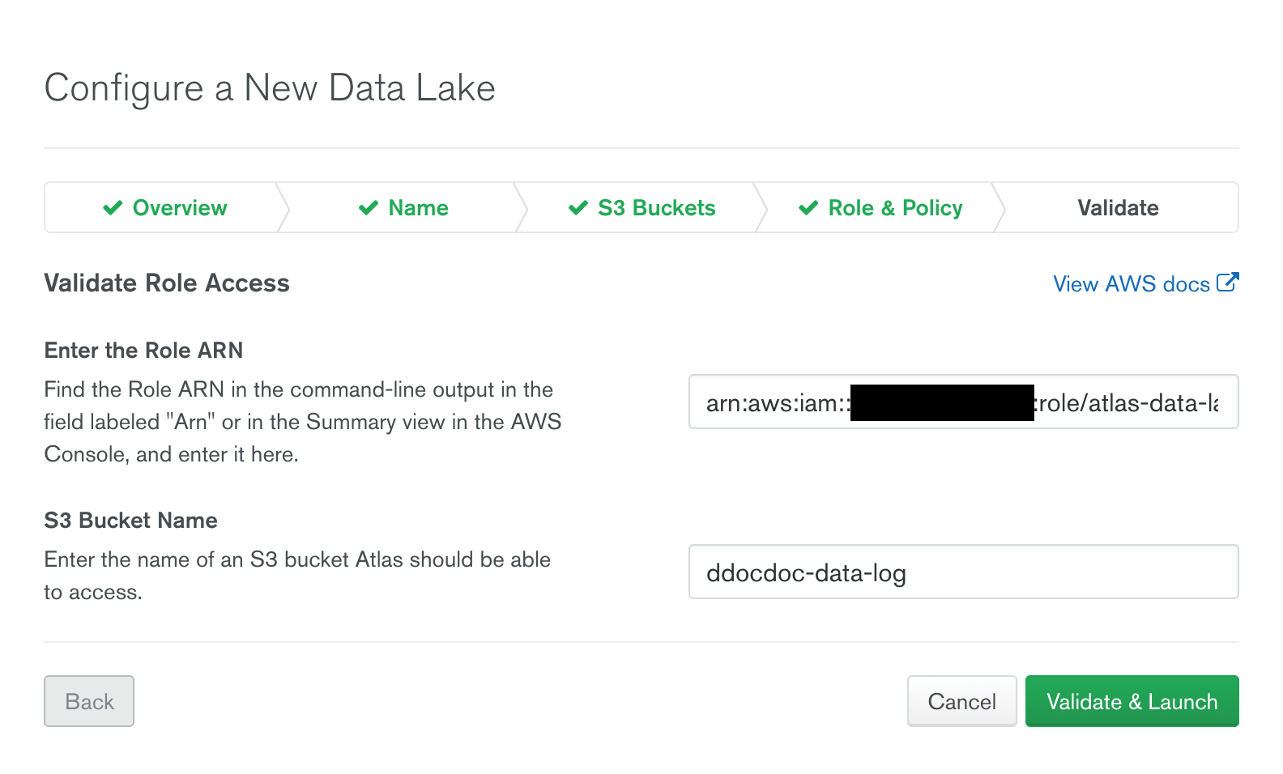Viewport: 1283px width, 774px height.
Task: Click the external link icon after AWS docs
Action: pos(1227,283)
